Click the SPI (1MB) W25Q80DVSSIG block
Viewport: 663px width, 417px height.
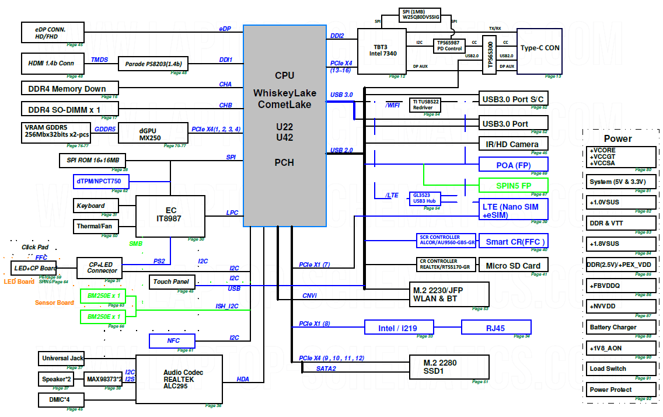point(420,15)
